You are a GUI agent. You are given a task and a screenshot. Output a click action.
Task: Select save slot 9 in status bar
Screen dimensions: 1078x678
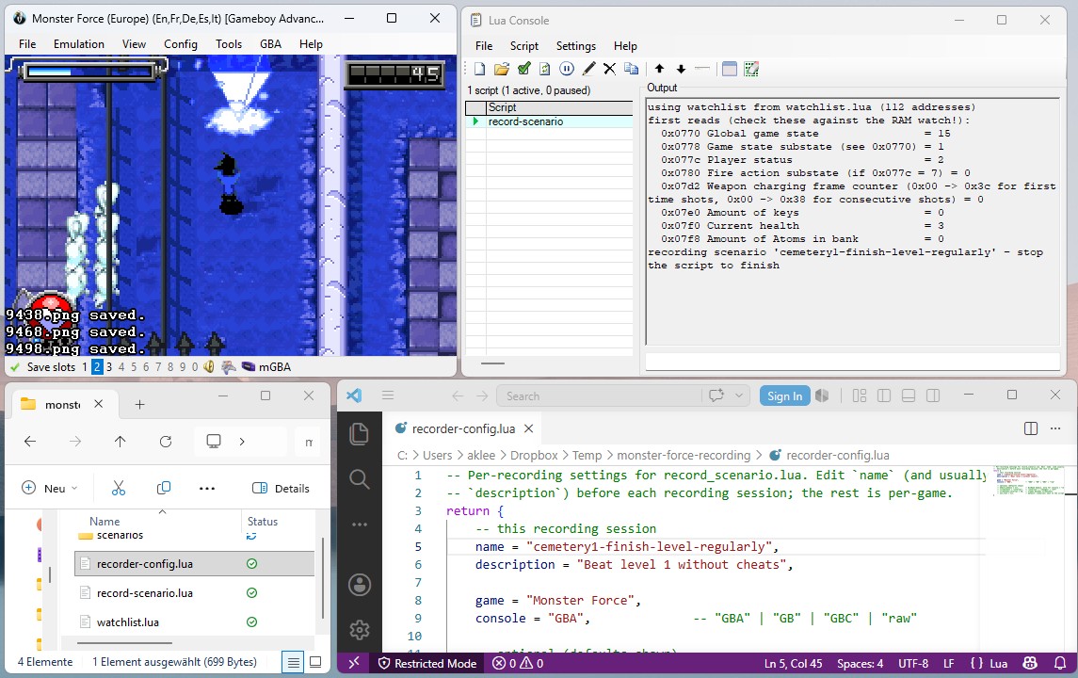pyautogui.click(x=183, y=367)
